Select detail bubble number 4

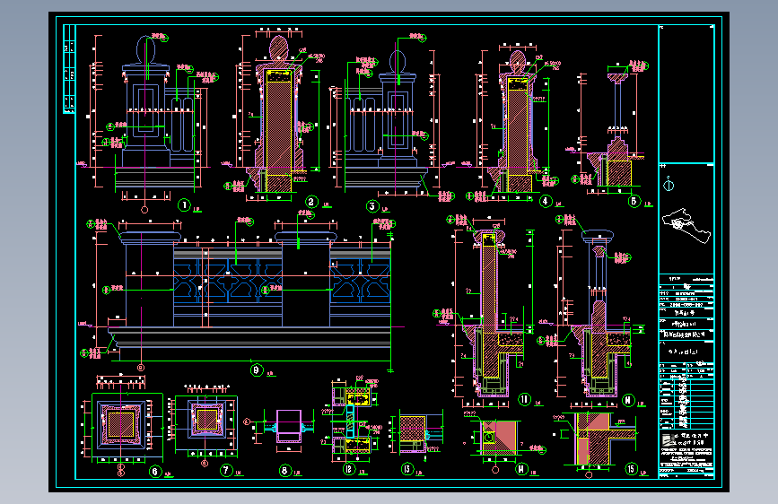[x=546, y=201]
